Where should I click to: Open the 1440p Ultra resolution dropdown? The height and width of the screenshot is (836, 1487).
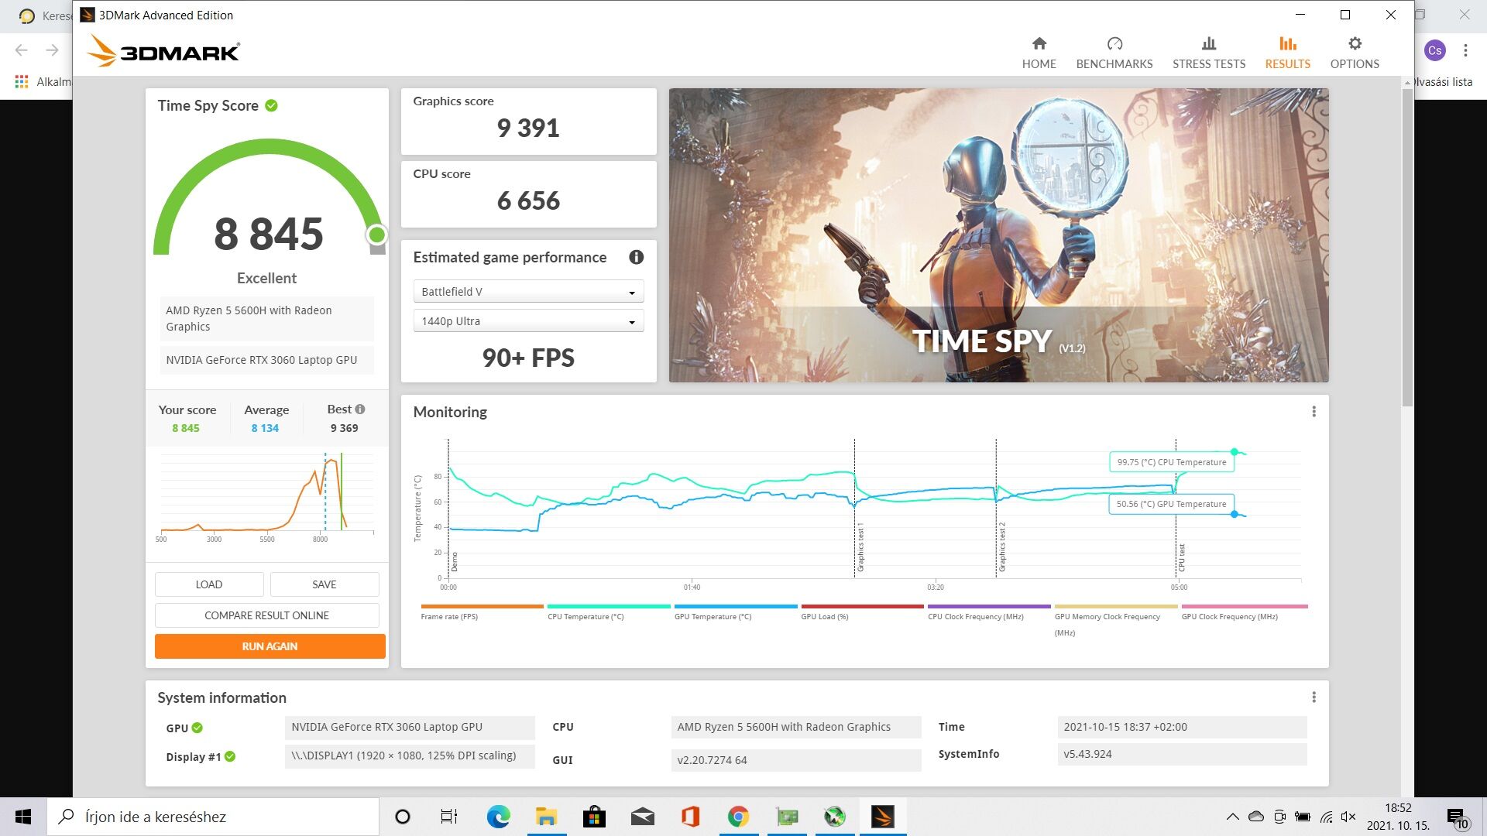click(528, 321)
